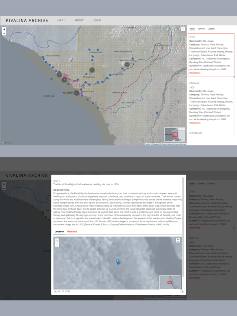Zoom in on the SIVU popup map
This screenshot has height=316, width=237.
pyautogui.click(x=57, y=241)
